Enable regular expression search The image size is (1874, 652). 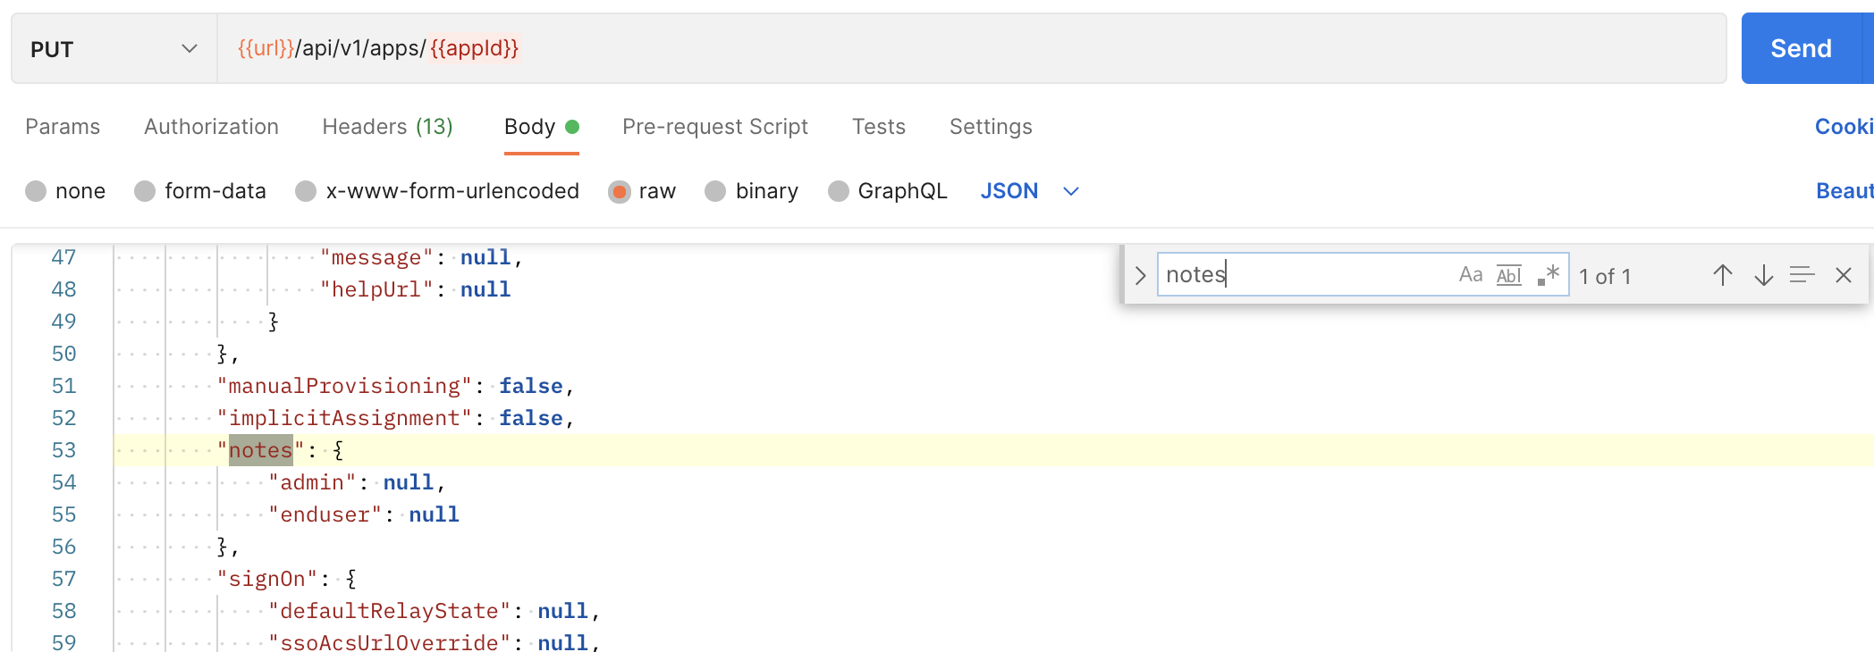[x=1549, y=275]
